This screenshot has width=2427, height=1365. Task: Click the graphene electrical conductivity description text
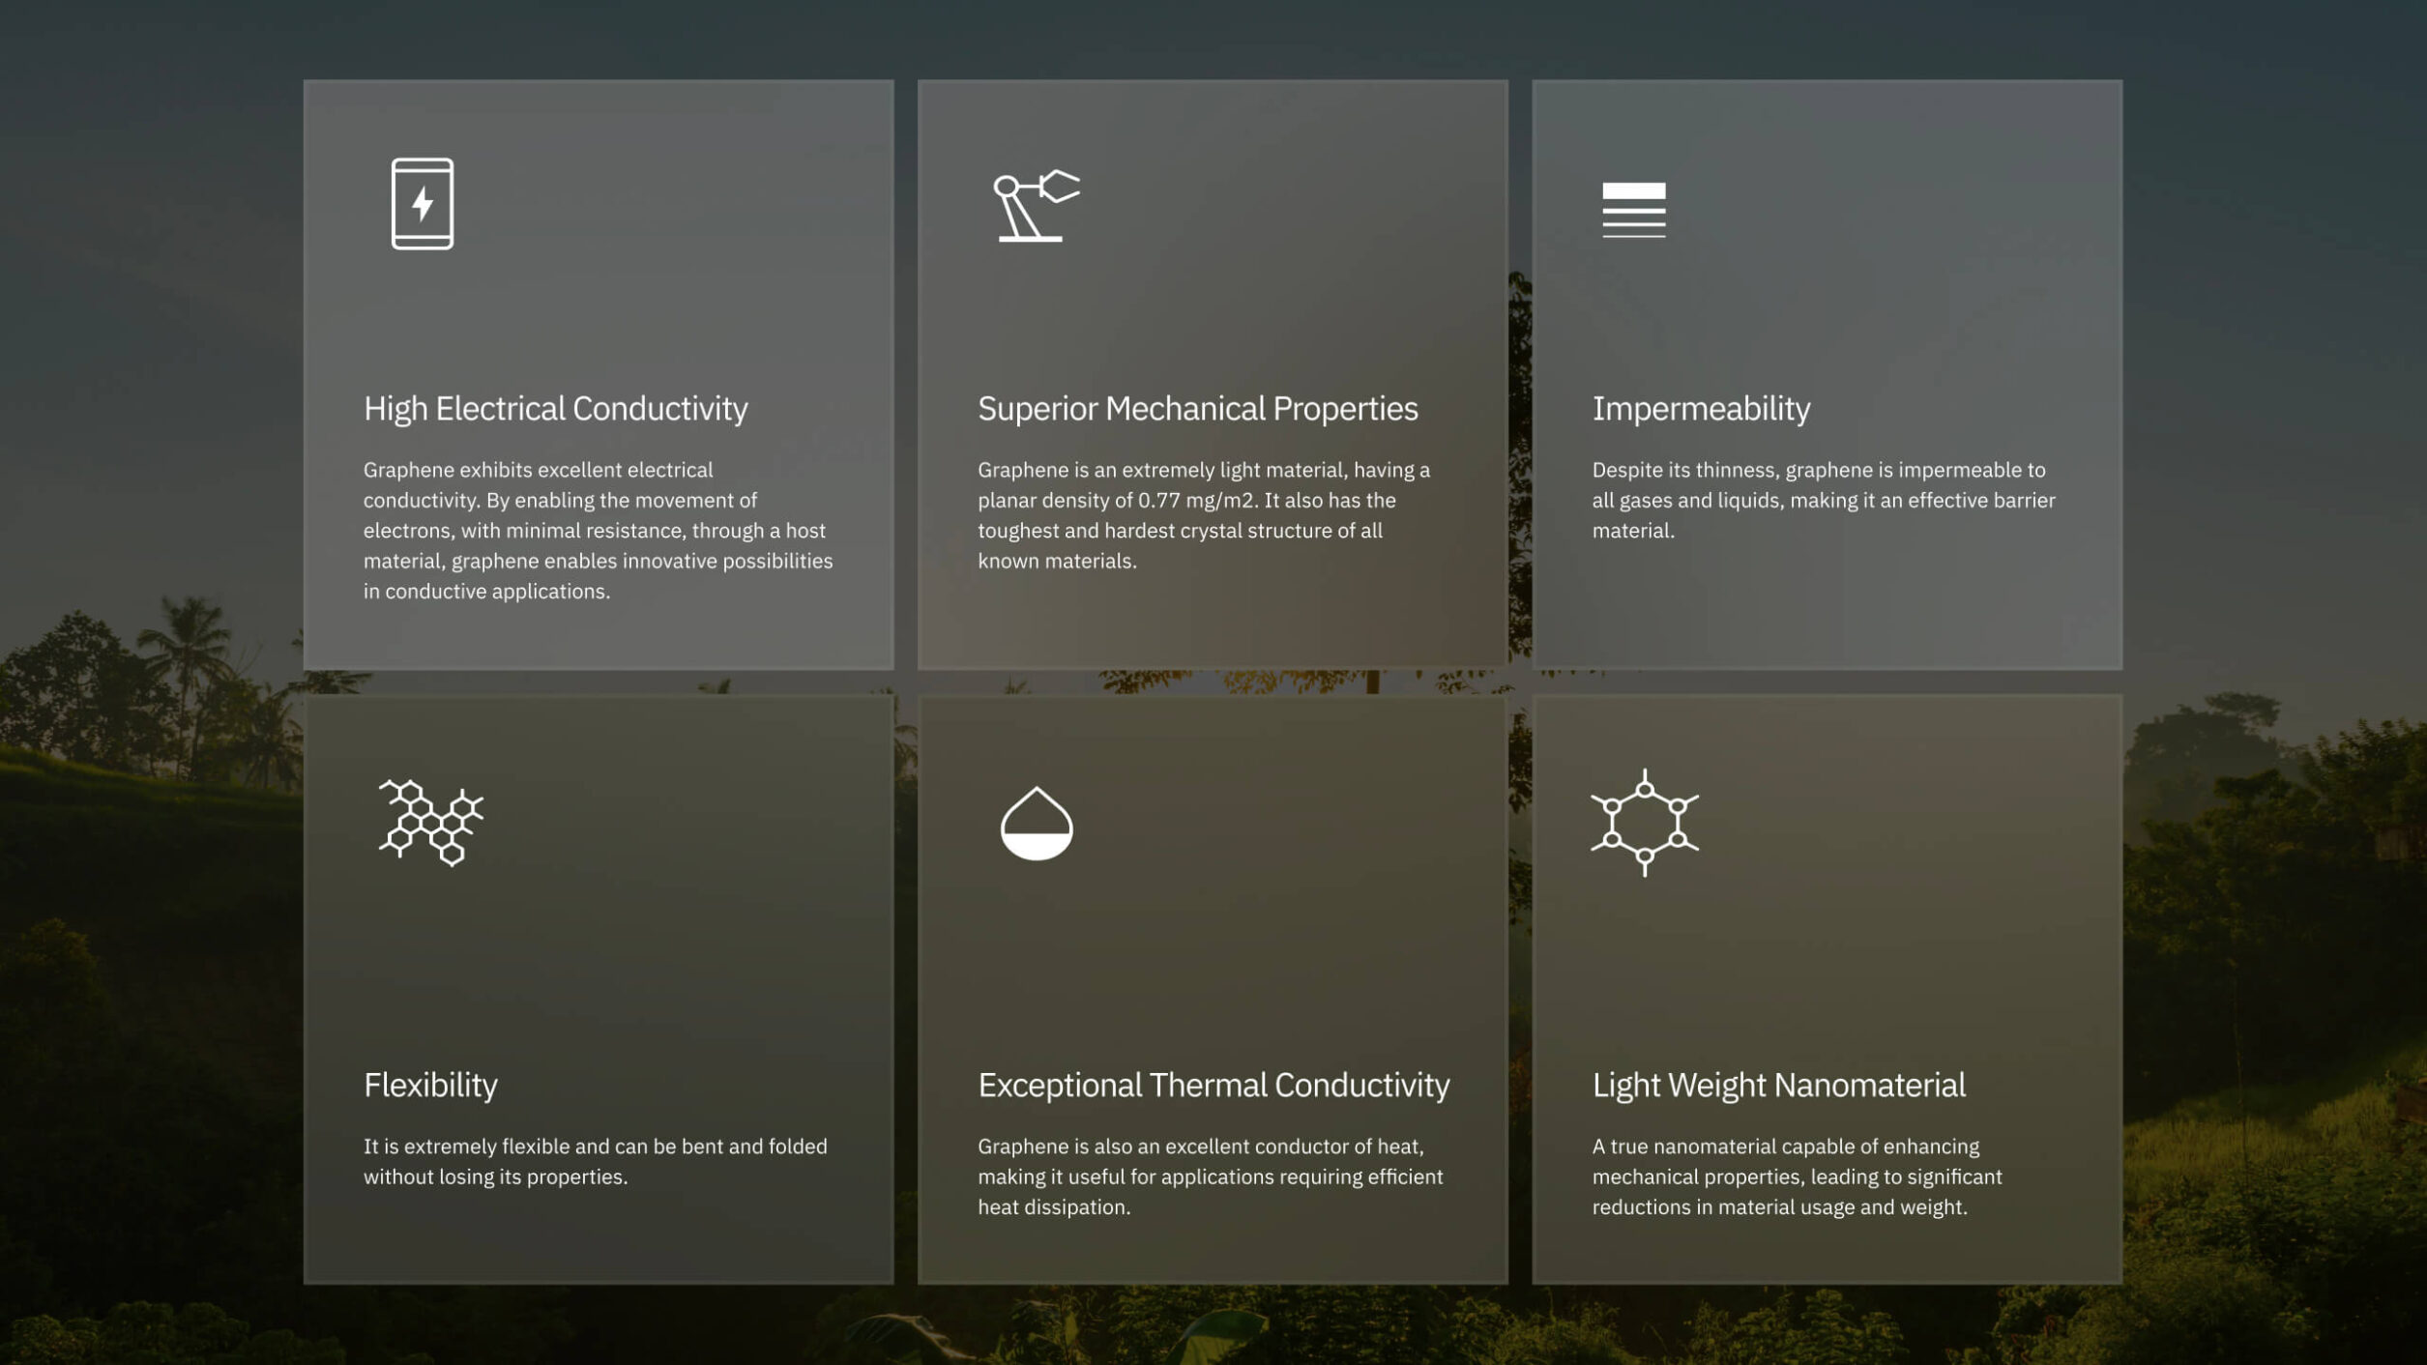(597, 530)
